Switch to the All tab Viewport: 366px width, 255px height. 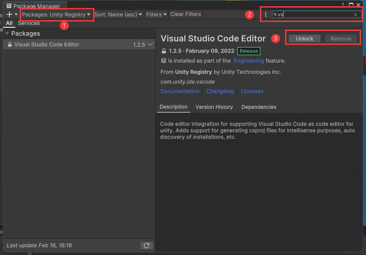[x=9, y=23]
